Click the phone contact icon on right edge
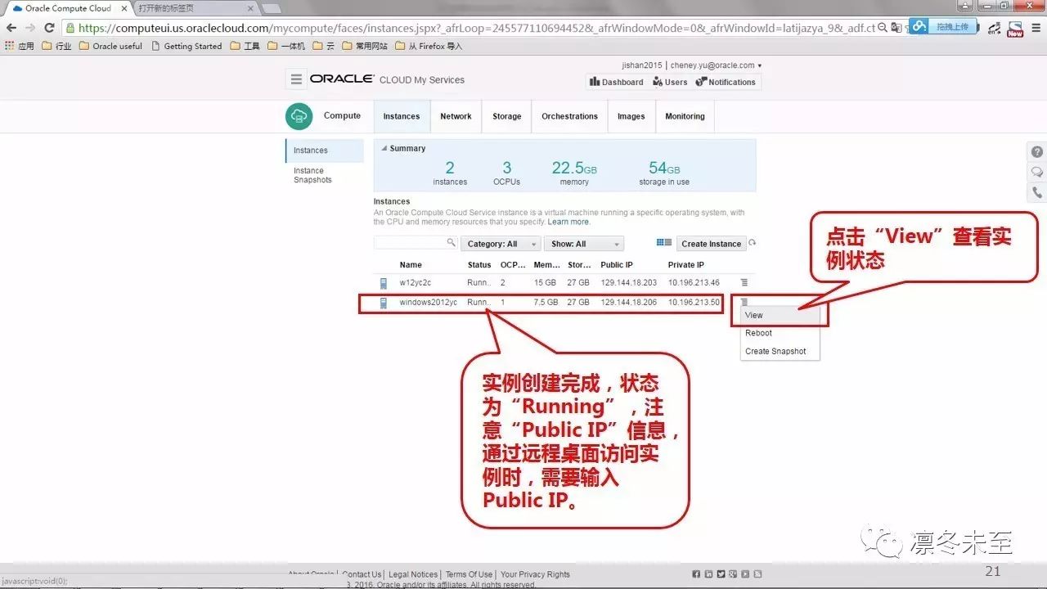Screen dimensions: 1047x589 tap(1037, 193)
